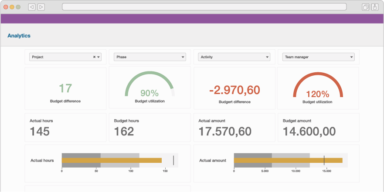The height and width of the screenshot is (192, 384).
Task: Click the red window close button
Action: point(6,7)
